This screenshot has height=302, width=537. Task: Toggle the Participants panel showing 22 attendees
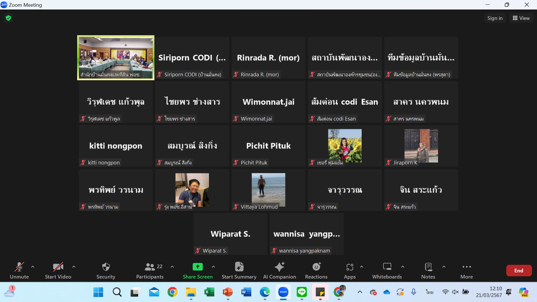coord(150,270)
